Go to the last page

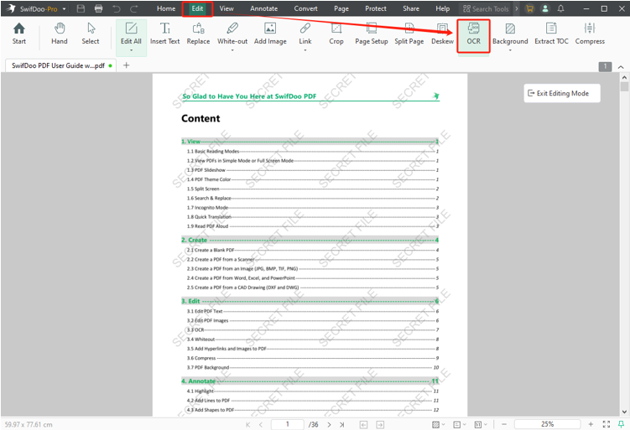point(342,424)
